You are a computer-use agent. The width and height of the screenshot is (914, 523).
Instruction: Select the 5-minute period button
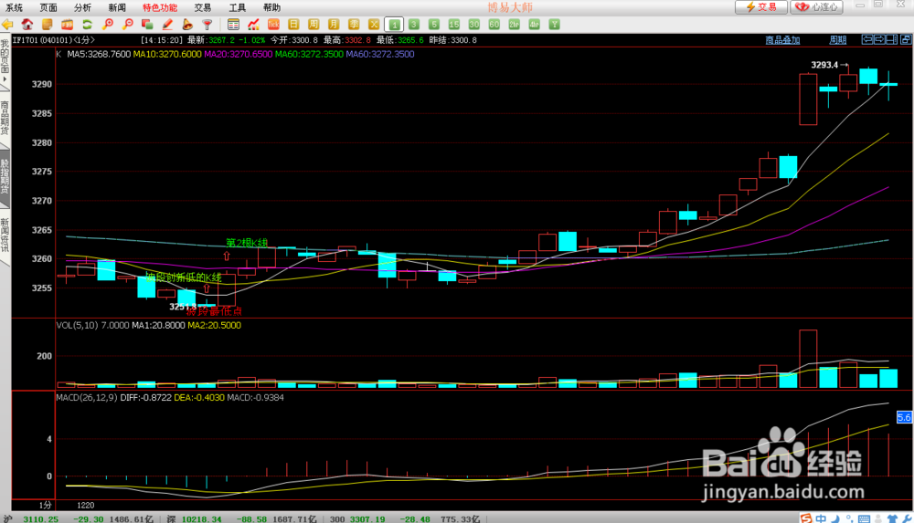[x=433, y=25]
